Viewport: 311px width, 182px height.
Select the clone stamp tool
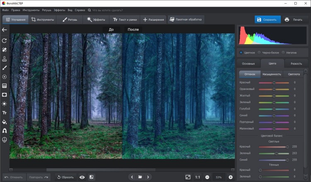coord(5,59)
